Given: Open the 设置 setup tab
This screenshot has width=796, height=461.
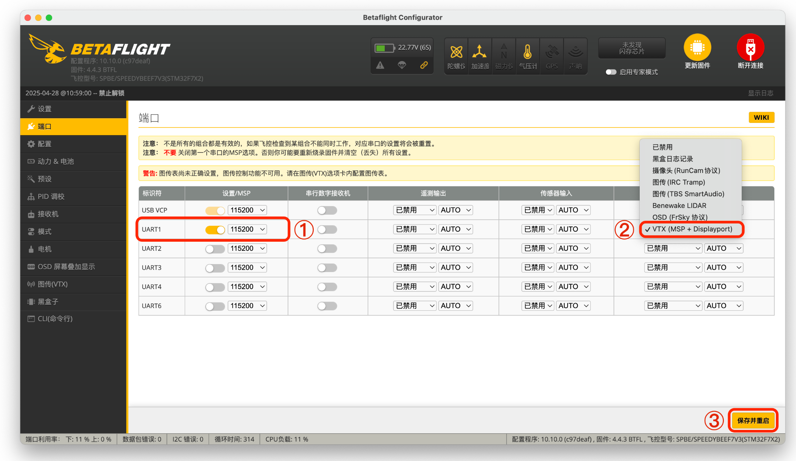Looking at the screenshot, I should (73, 109).
